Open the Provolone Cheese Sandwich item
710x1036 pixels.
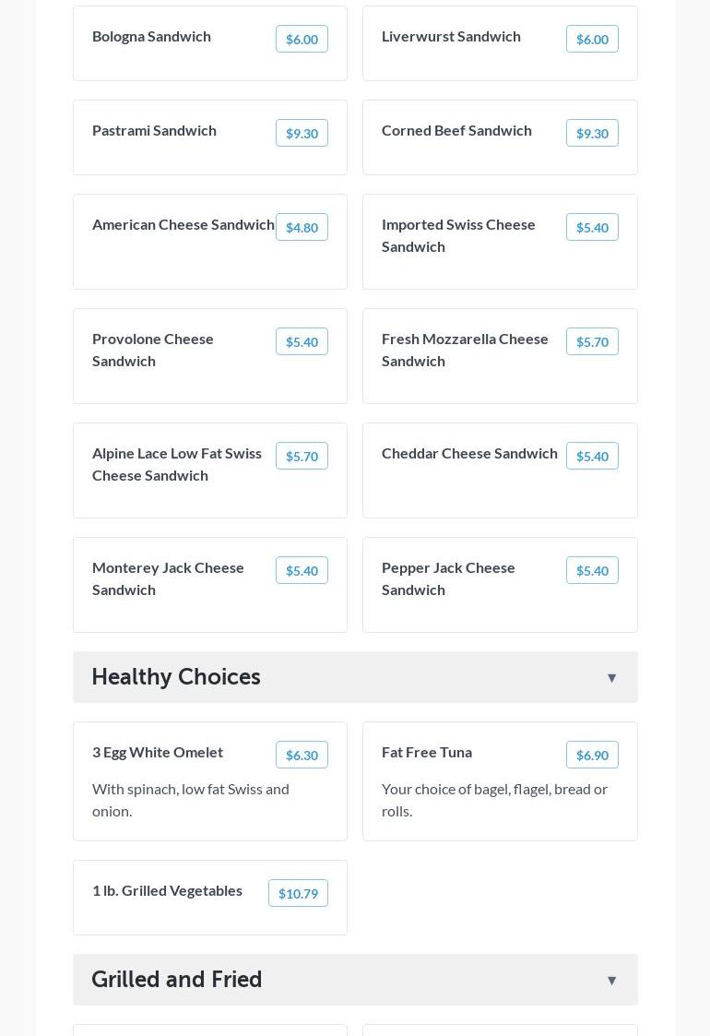[x=153, y=350]
